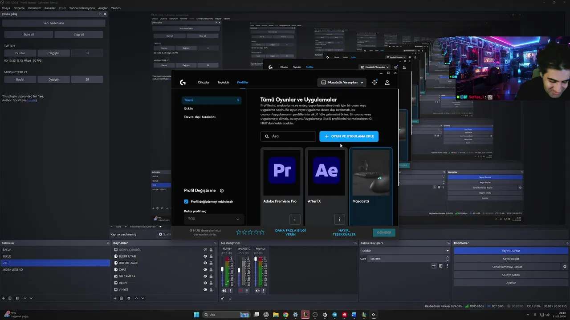The height and width of the screenshot is (320, 570).
Task: Open Telegram from the taskbar
Action: (334, 315)
